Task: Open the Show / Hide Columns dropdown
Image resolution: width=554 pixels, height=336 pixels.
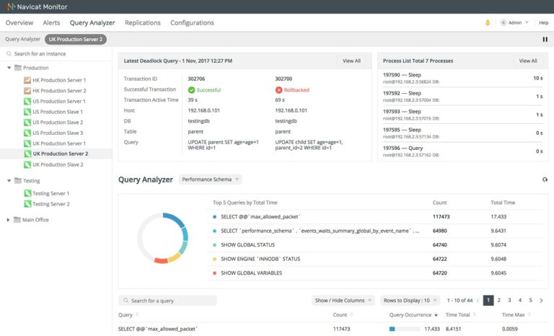Action: coord(343,301)
